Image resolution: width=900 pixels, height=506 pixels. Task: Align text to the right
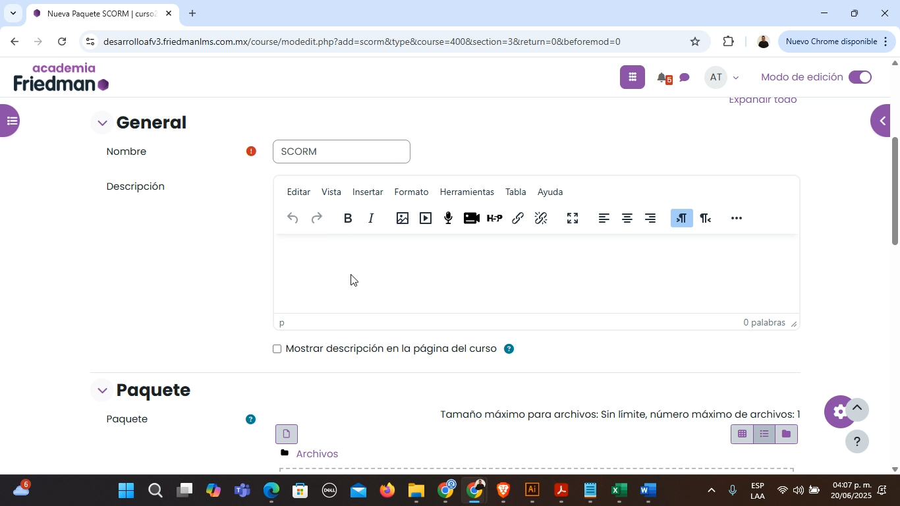point(650,218)
